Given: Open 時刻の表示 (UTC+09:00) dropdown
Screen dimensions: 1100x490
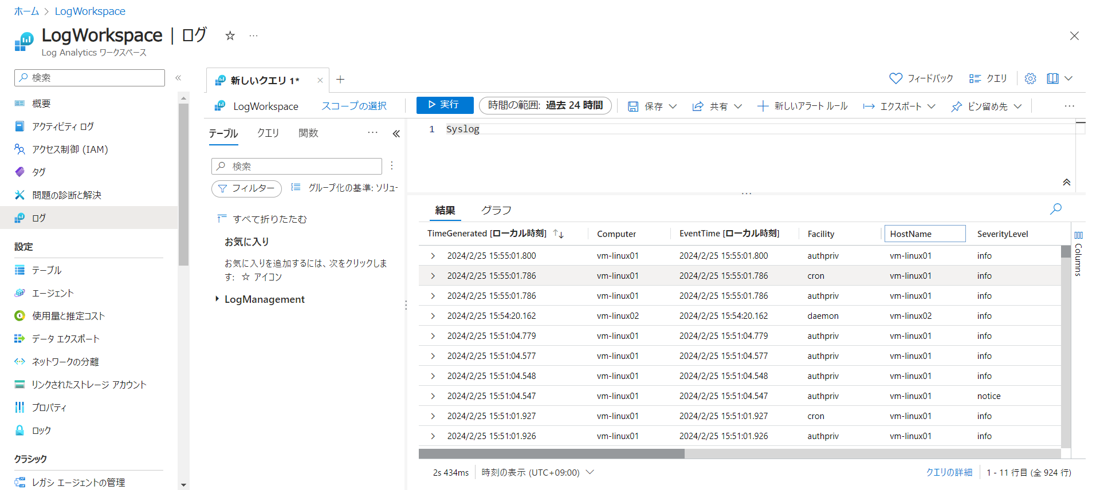Looking at the screenshot, I should pos(537,472).
